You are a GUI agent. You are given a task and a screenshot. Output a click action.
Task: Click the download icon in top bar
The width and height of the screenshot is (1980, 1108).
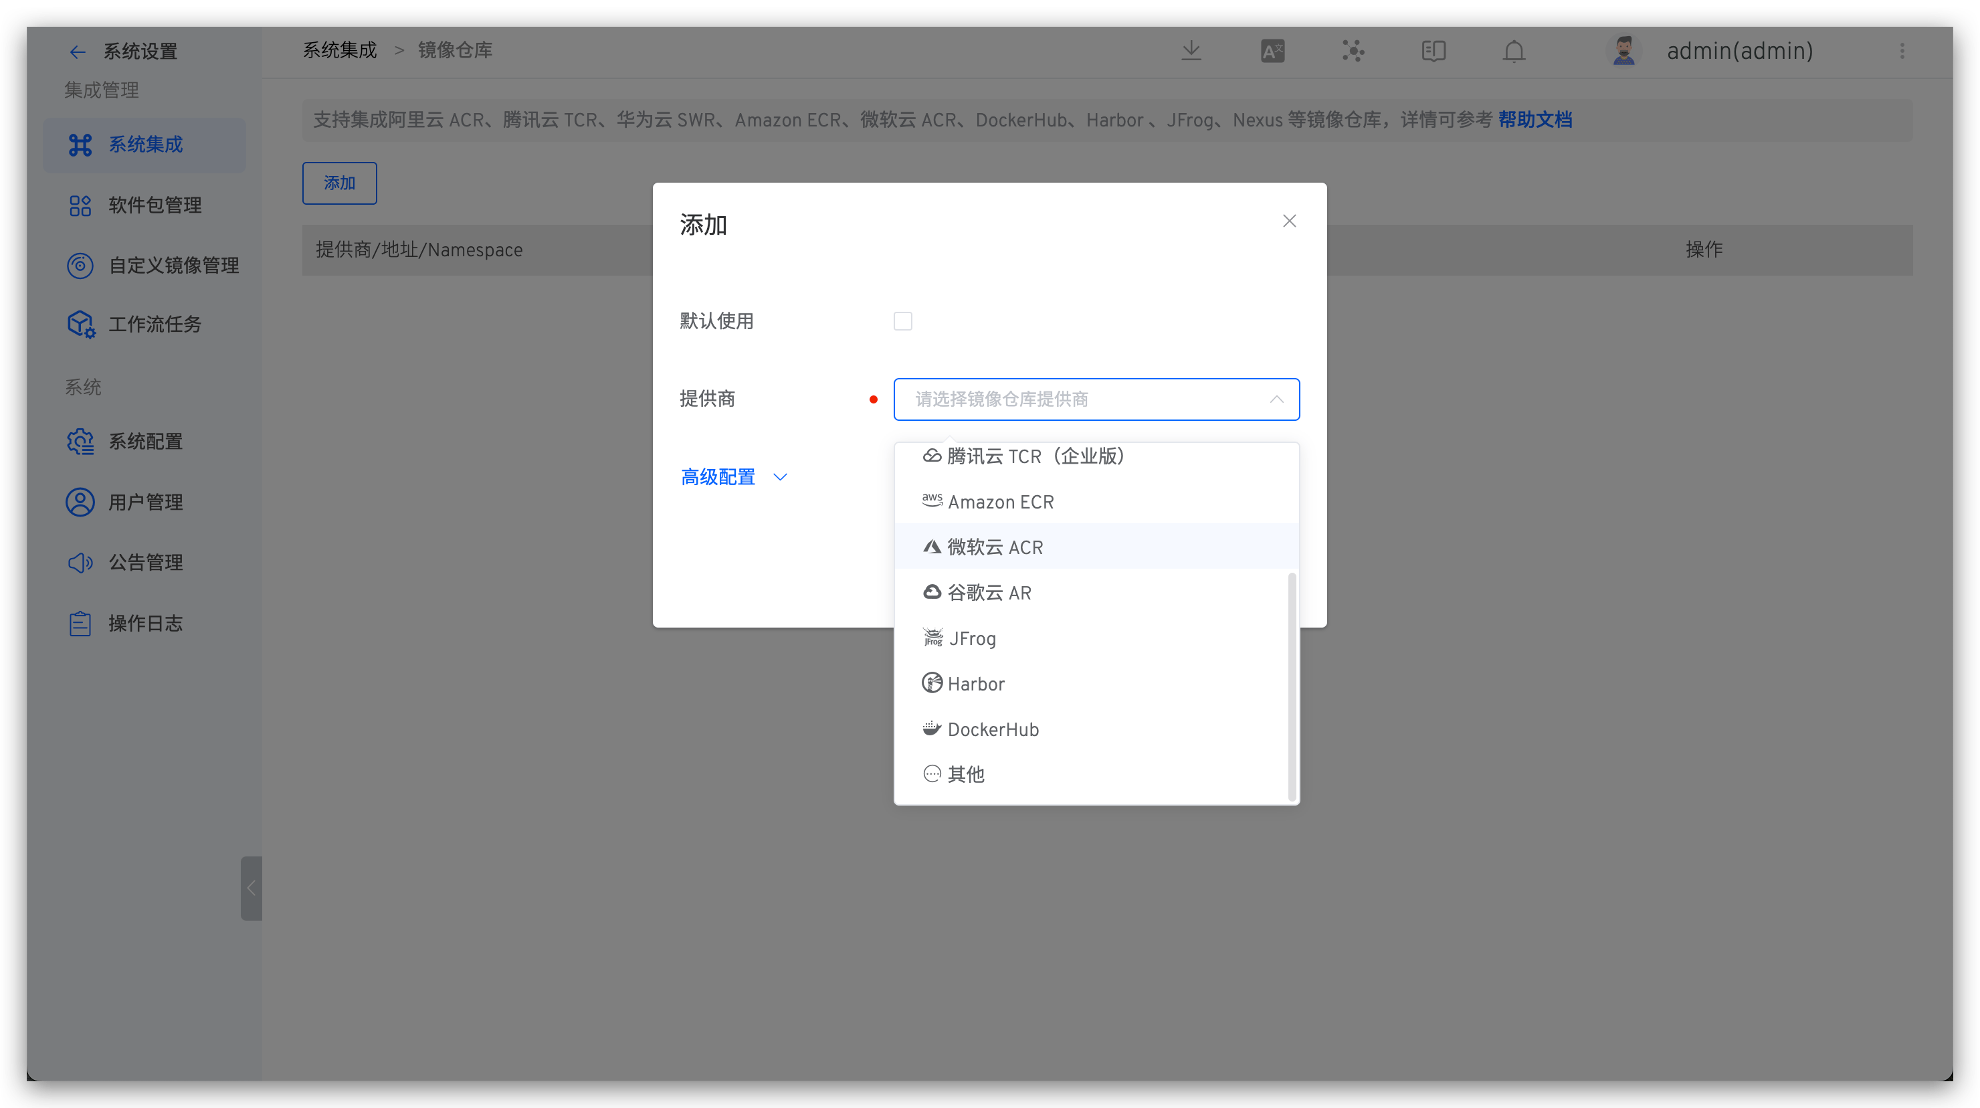point(1191,51)
